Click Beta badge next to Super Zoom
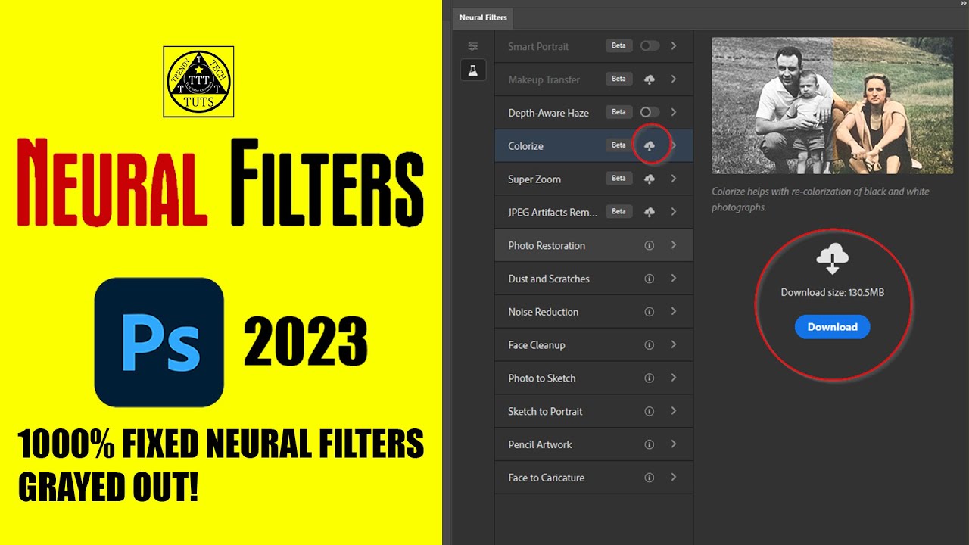Viewport: 969px width, 545px height. pos(618,179)
